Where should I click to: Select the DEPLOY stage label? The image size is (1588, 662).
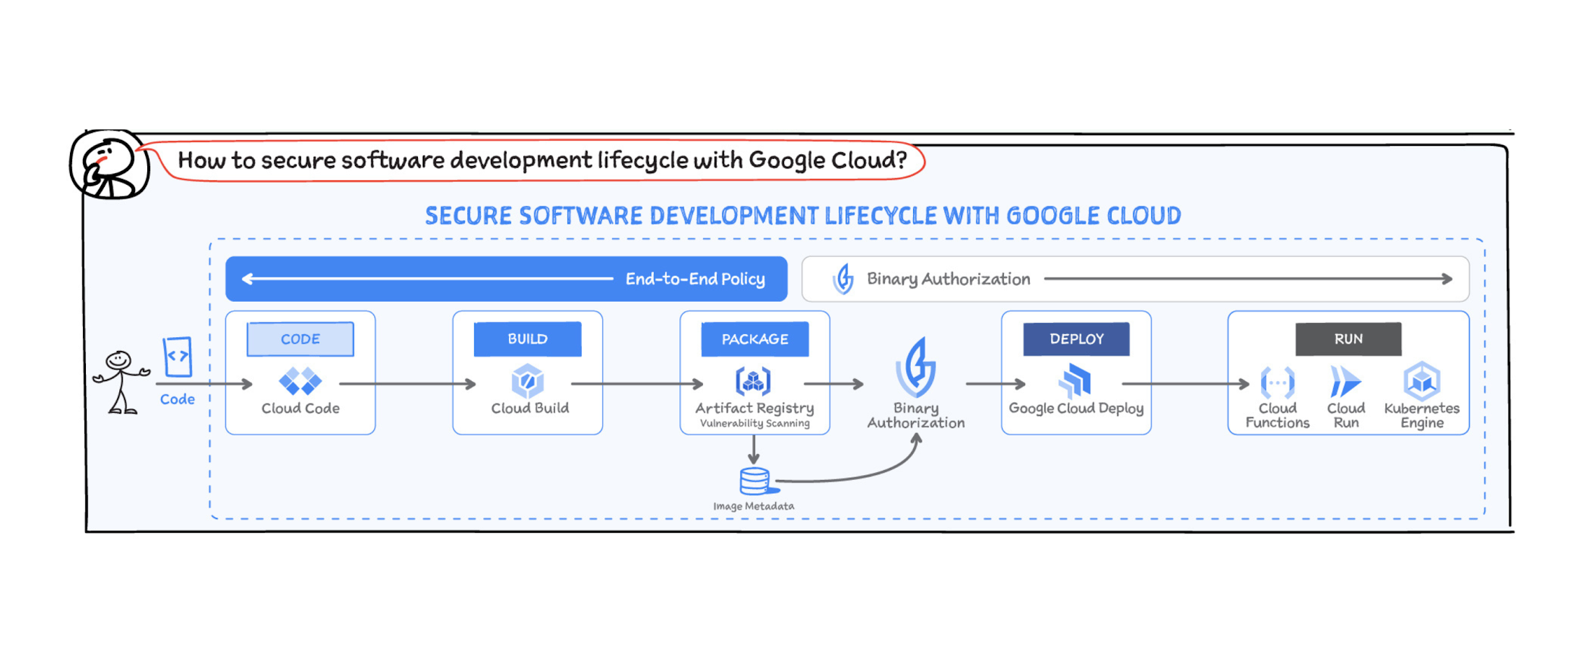(x=1076, y=339)
